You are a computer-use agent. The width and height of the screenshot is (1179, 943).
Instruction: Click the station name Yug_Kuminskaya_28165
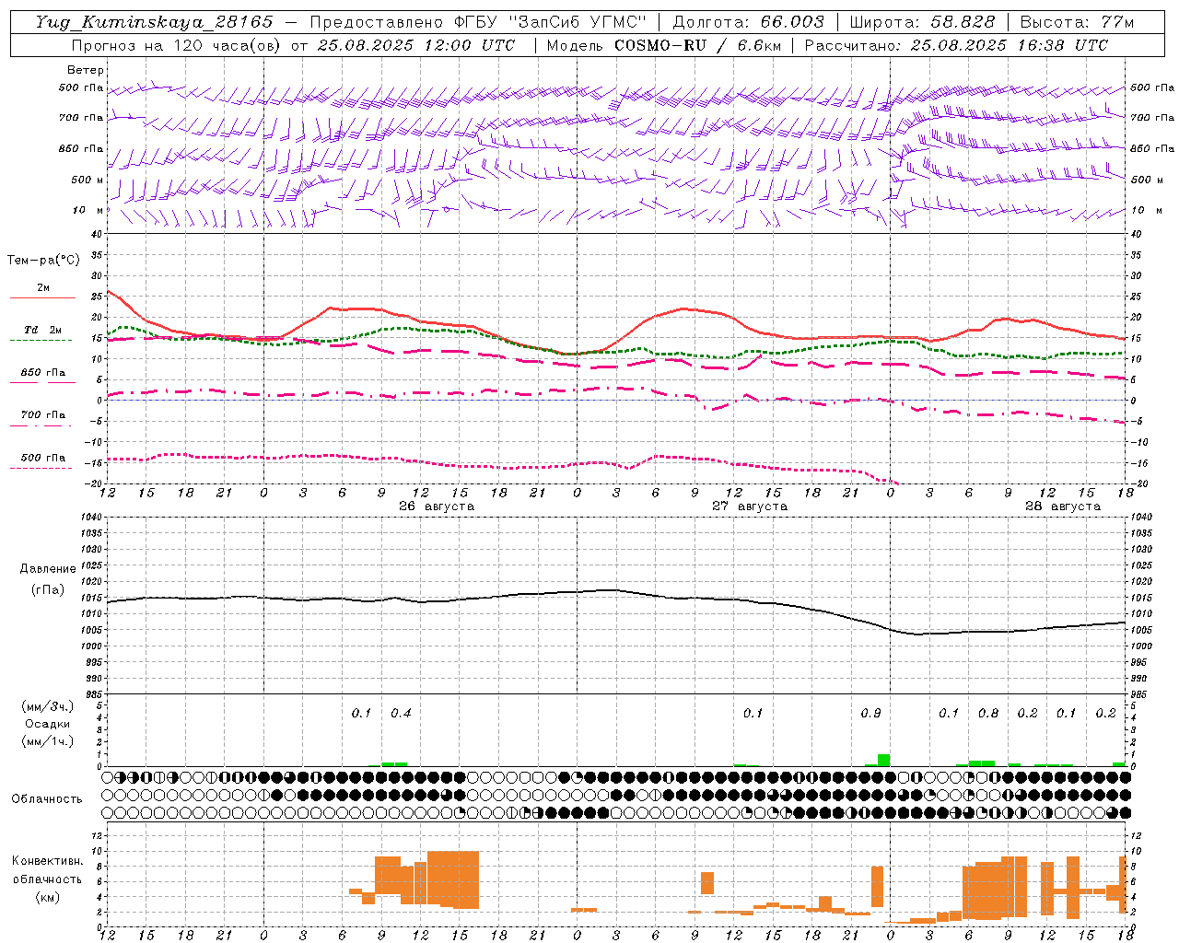click(155, 22)
